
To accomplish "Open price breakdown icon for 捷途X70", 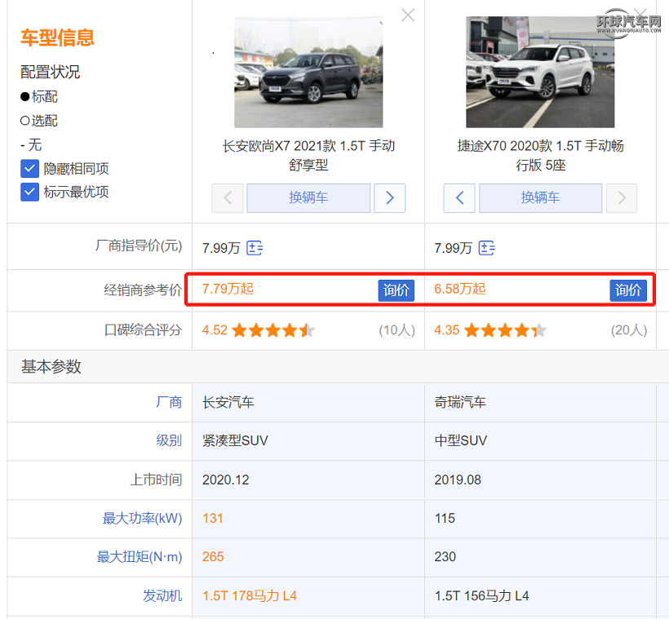I will [486, 248].
